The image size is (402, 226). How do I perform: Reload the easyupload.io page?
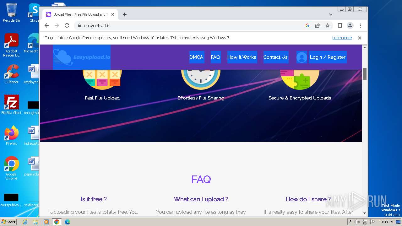67,26
